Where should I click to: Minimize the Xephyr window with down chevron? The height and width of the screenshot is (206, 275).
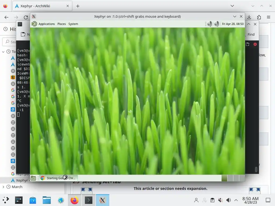(235, 16)
